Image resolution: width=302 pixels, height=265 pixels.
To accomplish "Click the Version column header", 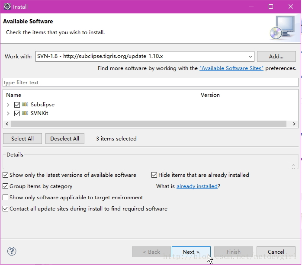I will (210, 95).
